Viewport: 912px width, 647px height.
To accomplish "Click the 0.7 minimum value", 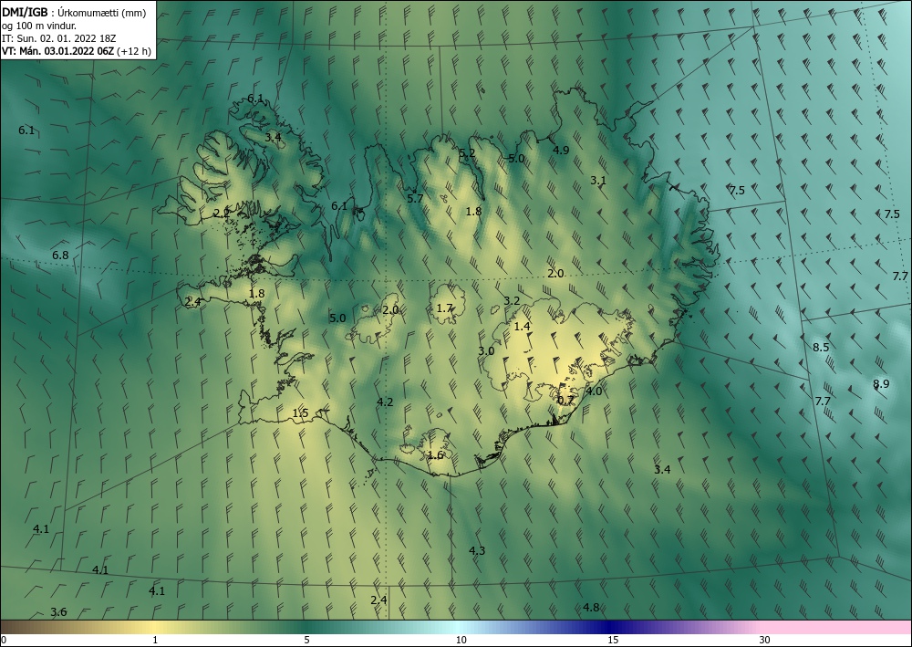I will pos(566,401).
